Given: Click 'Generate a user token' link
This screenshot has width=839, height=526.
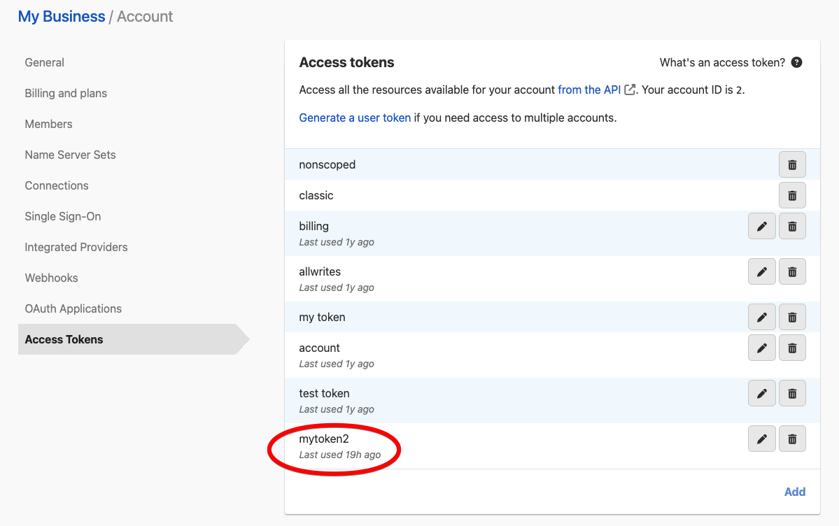Looking at the screenshot, I should click(355, 118).
